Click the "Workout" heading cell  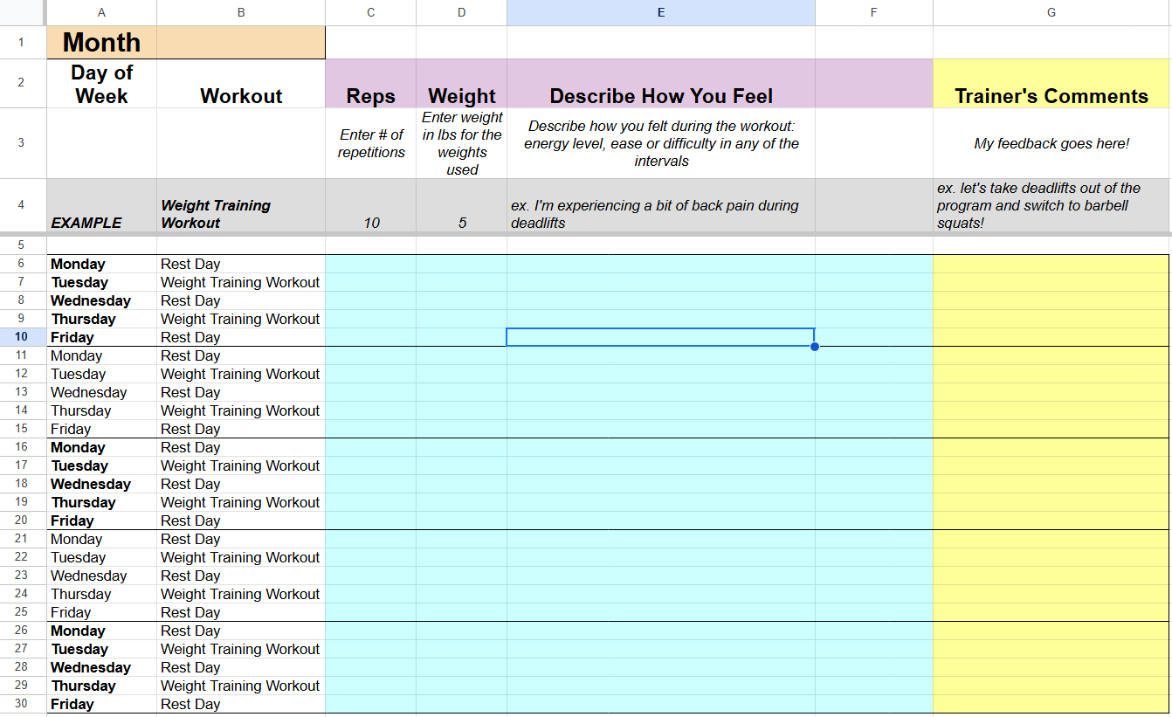(241, 84)
